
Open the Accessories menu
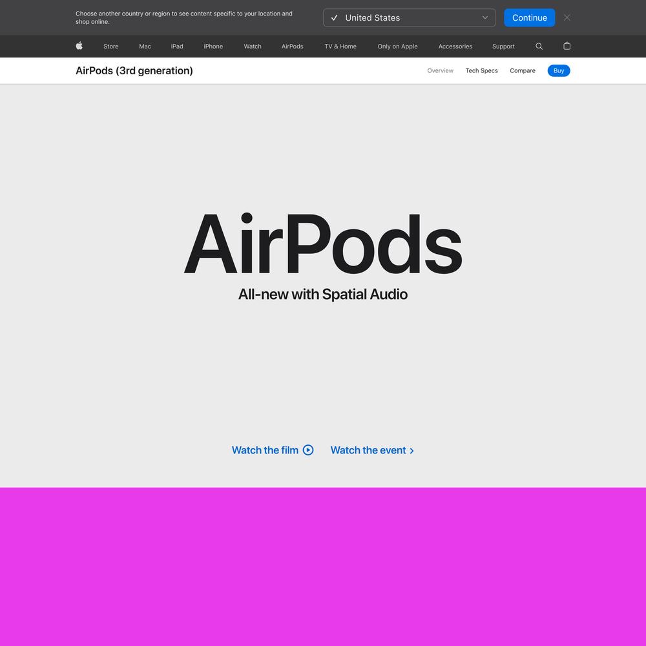tap(455, 47)
